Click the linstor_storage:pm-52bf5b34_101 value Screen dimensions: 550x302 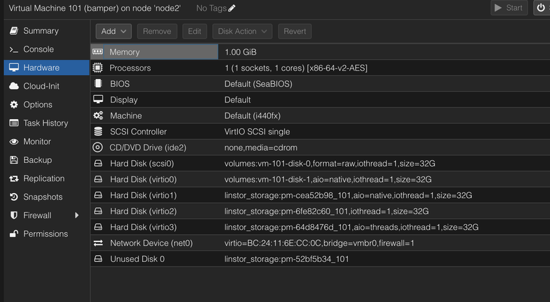pyautogui.click(x=287, y=259)
